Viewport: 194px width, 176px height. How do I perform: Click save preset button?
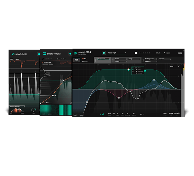(x=168, y=53)
